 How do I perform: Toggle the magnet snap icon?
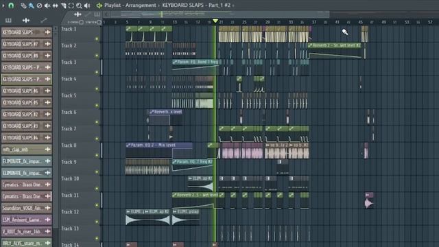(11, 5)
